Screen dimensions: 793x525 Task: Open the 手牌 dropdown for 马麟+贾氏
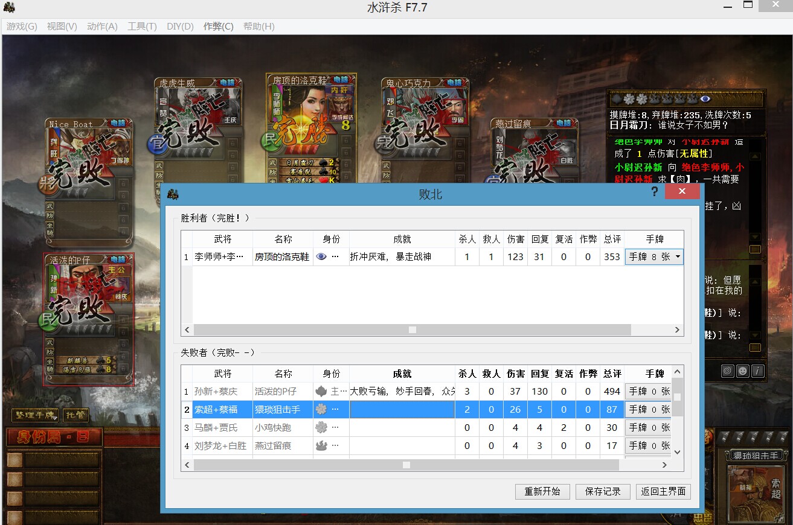coord(649,427)
